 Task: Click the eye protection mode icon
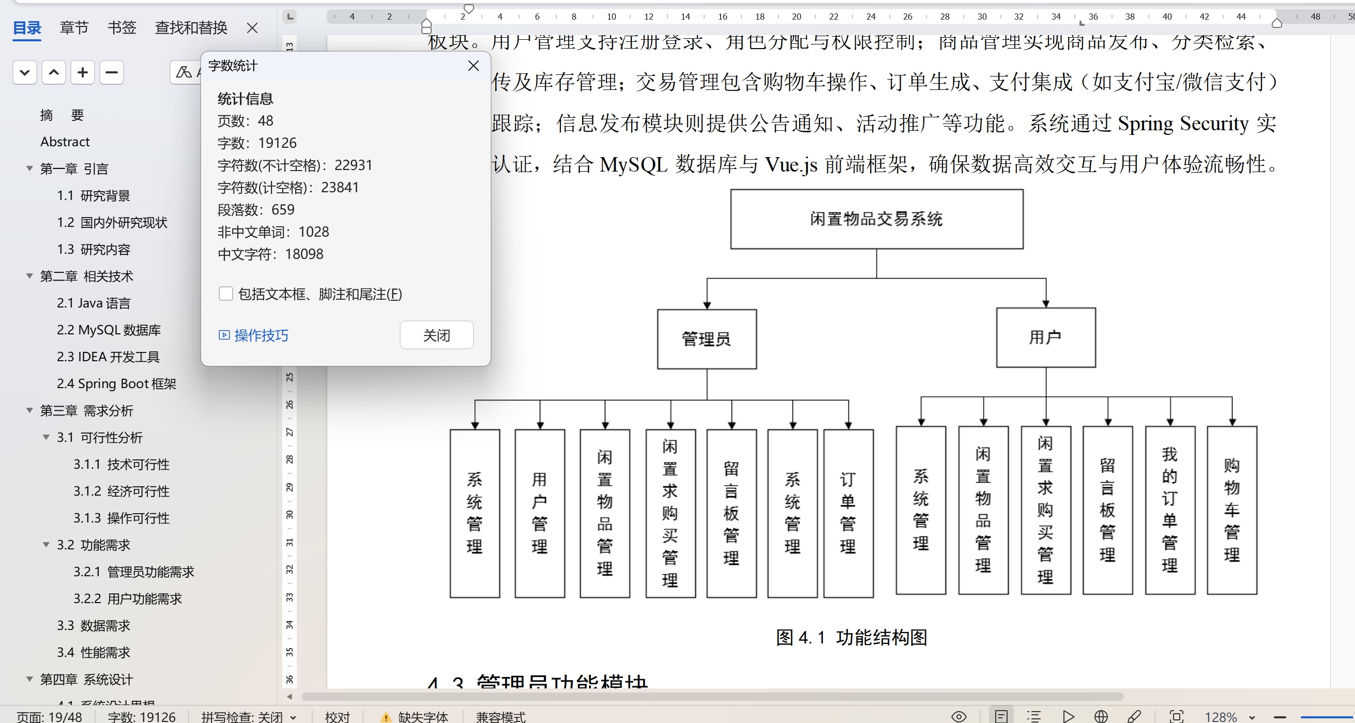pyautogui.click(x=958, y=716)
